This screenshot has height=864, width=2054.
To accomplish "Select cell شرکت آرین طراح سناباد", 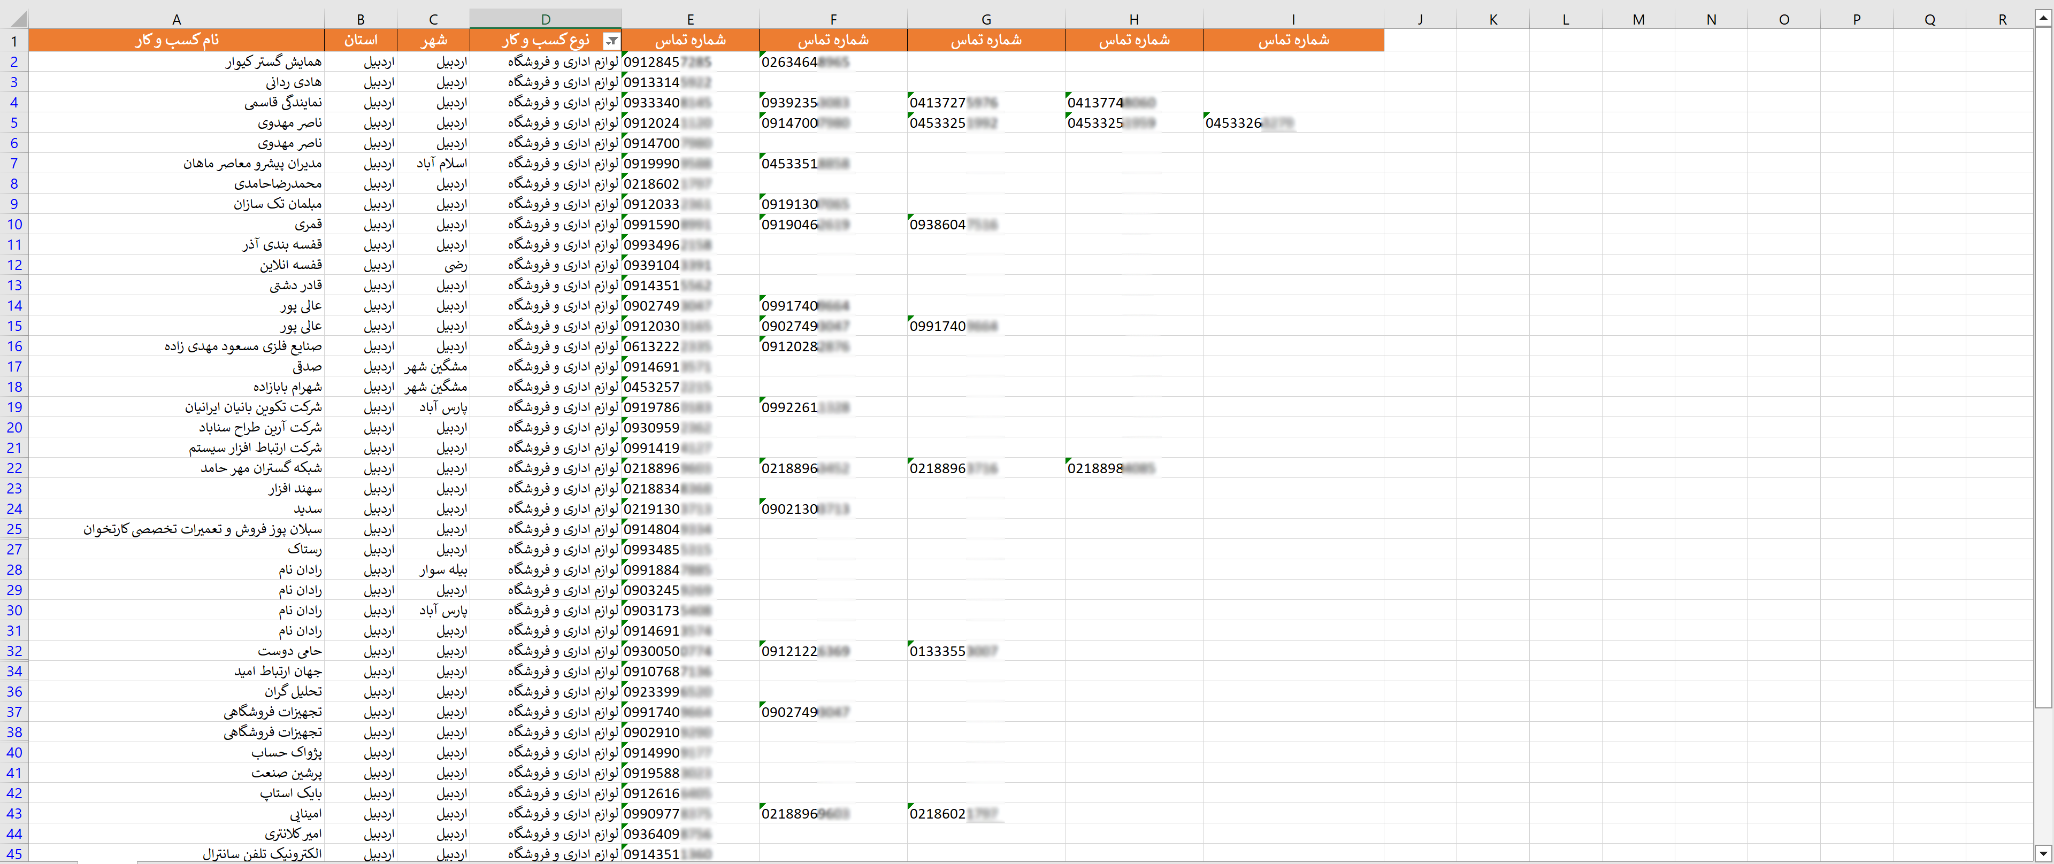I will (x=176, y=428).
